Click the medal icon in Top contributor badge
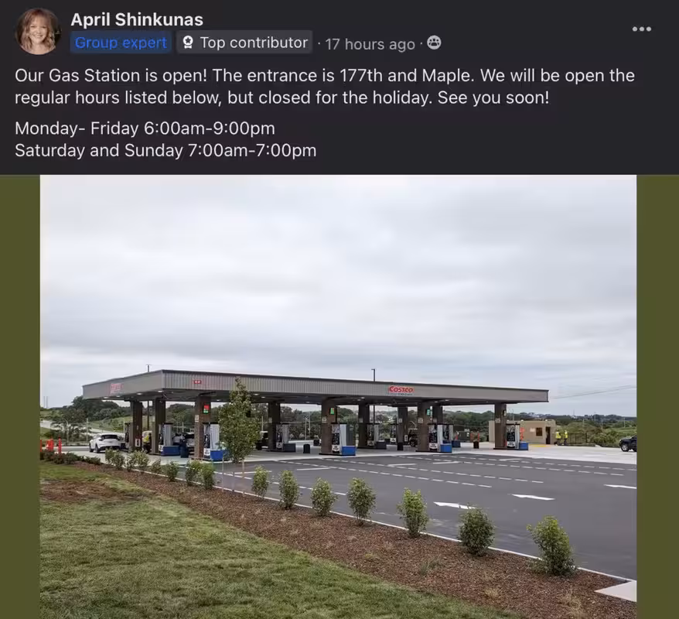This screenshot has height=619, width=679. point(187,43)
